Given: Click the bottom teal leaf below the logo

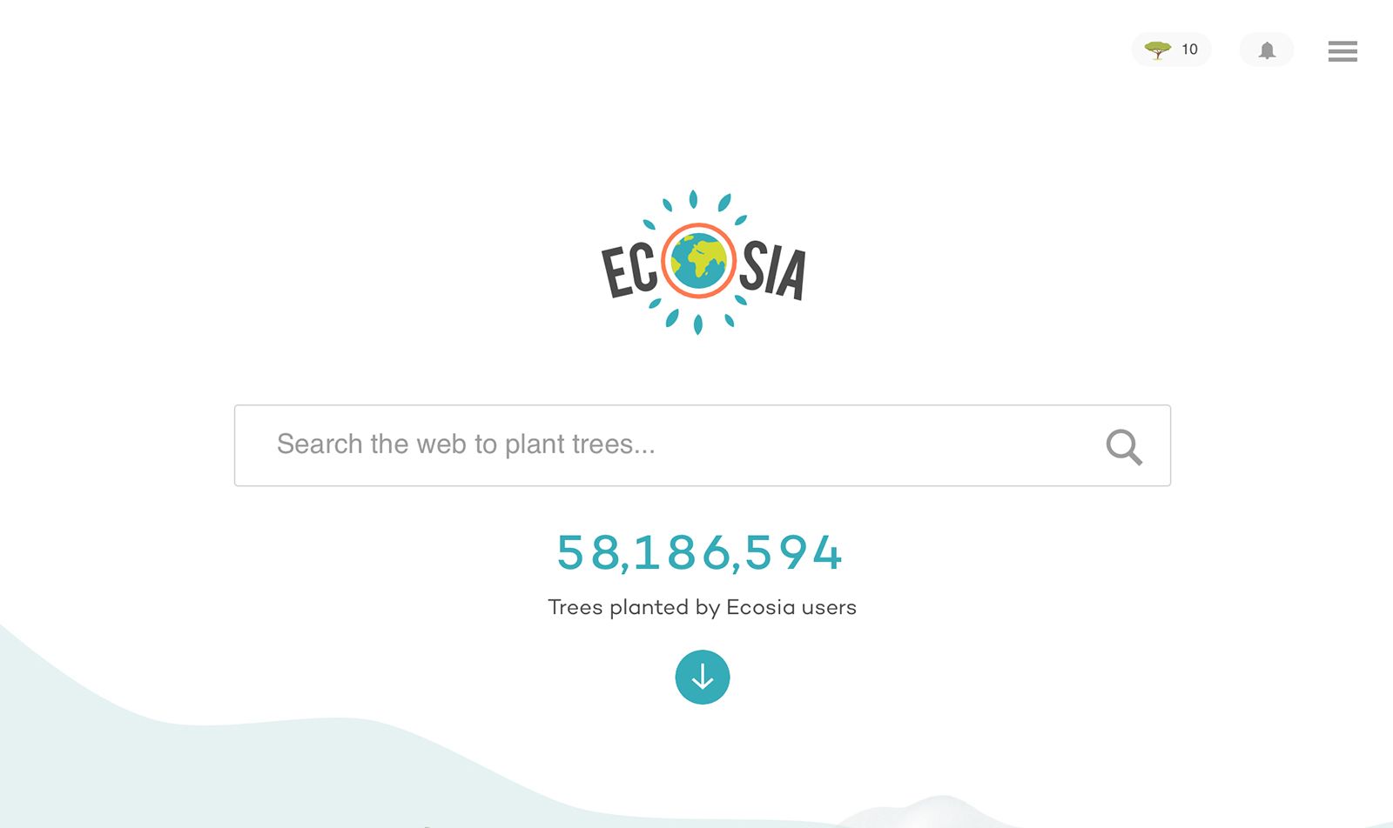Looking at the screenshot, I should tap(697, 324).
